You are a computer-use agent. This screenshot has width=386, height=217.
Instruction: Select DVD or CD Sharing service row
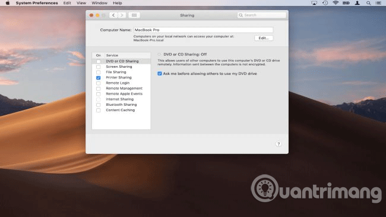tap(121, 61)
